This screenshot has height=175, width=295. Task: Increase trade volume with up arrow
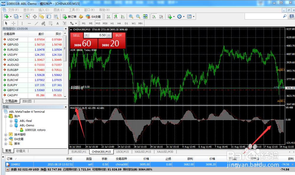(x=109, y=35)
